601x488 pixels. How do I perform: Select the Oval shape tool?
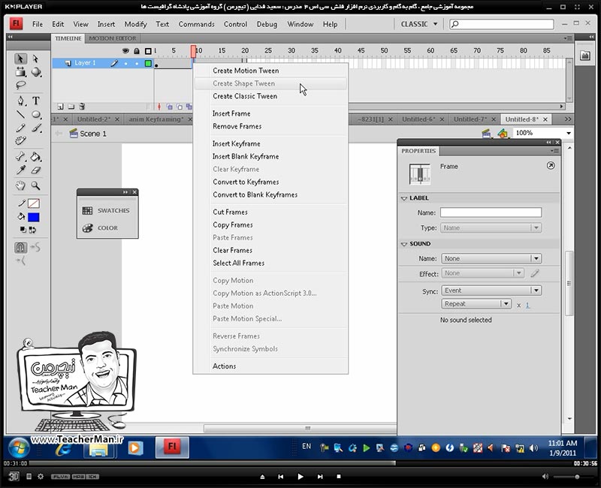[36, 114]
